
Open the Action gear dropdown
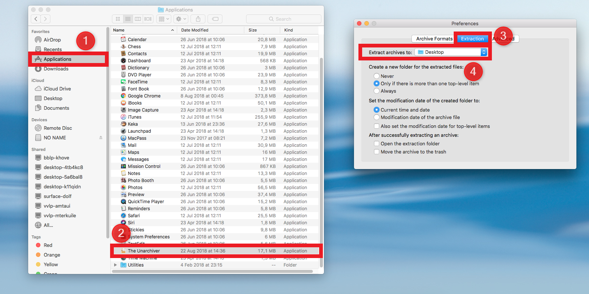(181, 19)
